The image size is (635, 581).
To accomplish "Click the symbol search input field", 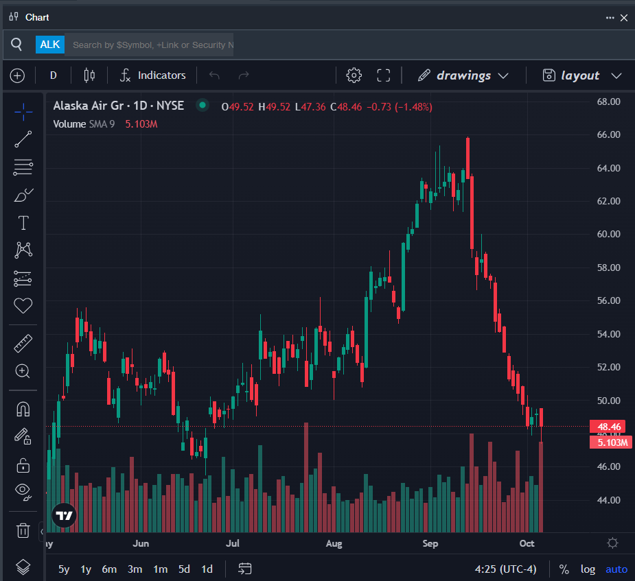I will pyautogui.click(x=151, y=45).
